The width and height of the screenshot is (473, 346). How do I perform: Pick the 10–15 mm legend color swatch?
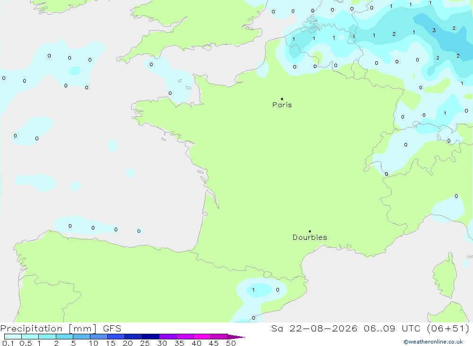click(99, 337)
